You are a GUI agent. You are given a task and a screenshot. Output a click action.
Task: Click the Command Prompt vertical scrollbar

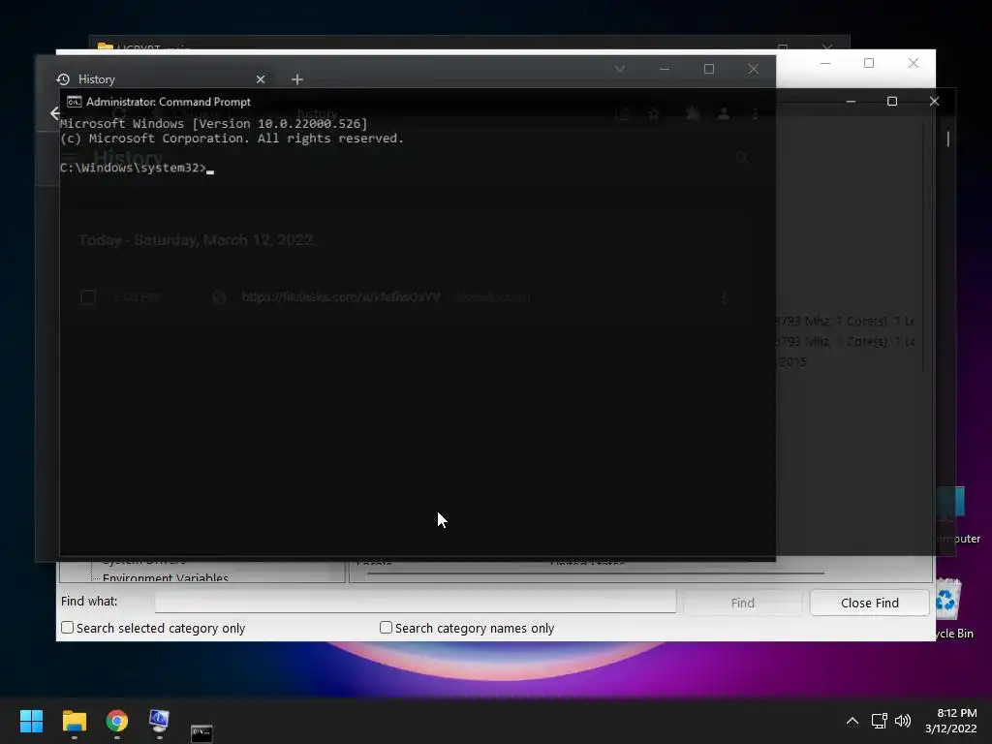coord(948,139)
